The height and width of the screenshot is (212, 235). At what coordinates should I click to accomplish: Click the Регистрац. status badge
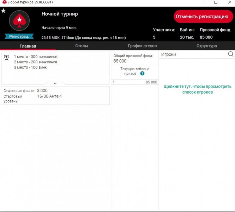[19, 36]
